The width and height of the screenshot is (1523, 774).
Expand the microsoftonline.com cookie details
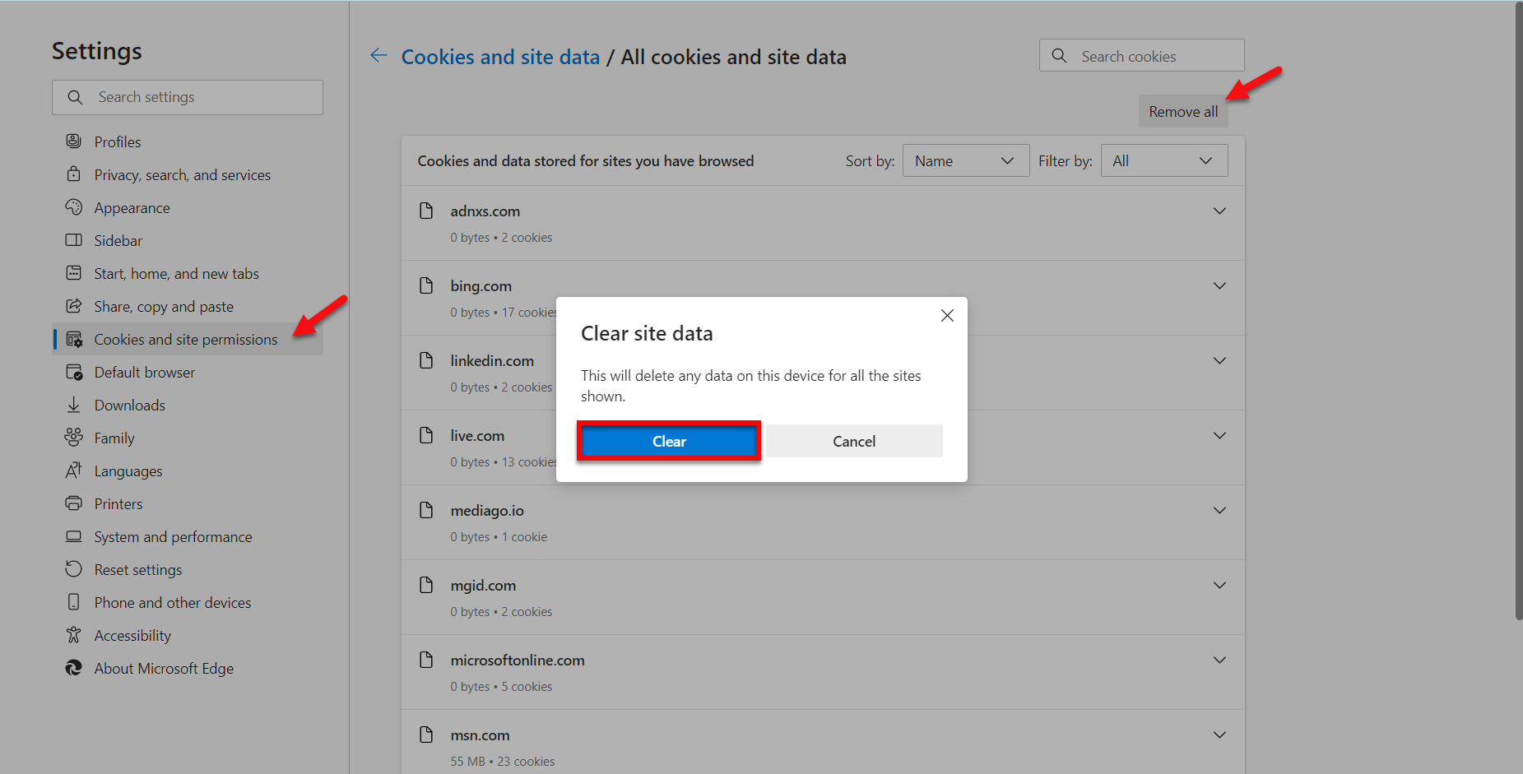(x=1219, y=660)
